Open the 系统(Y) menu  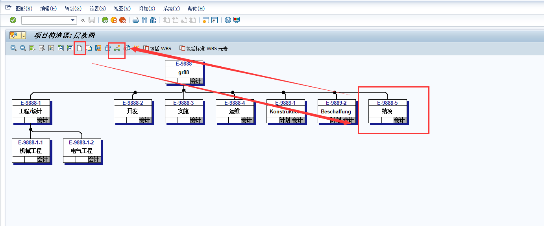coord(172,9)
